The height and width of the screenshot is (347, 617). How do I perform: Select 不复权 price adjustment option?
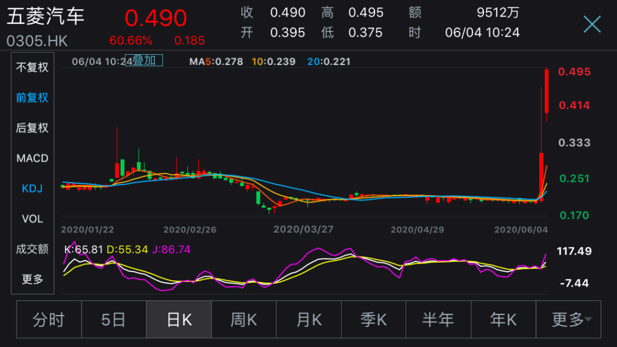(33, 67)
